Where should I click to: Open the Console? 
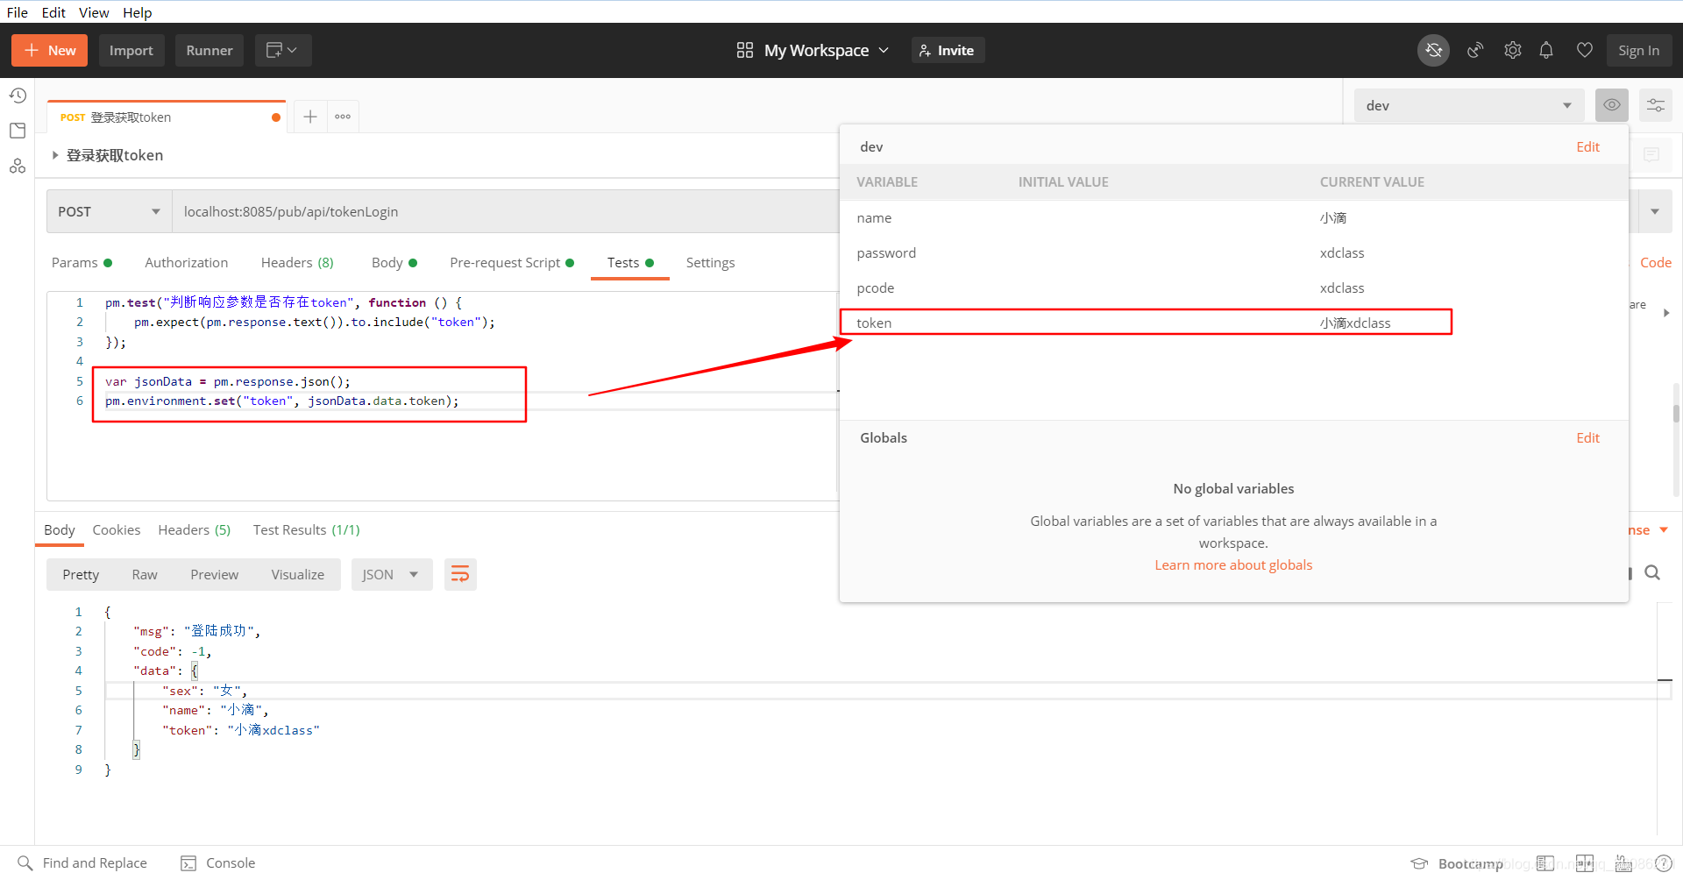218,863
